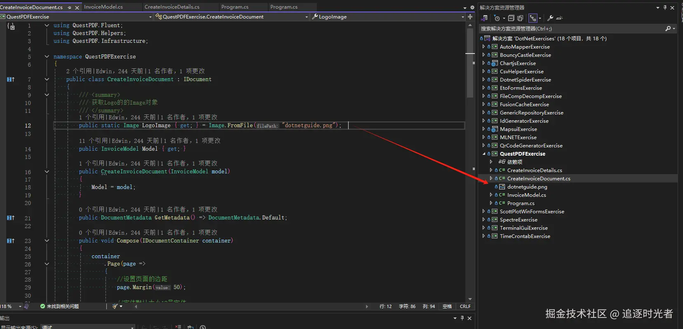The width and height of the screenshot is (683, 329).
Task: Click the CRLF line ending indicator
Action: click(465, 306)
